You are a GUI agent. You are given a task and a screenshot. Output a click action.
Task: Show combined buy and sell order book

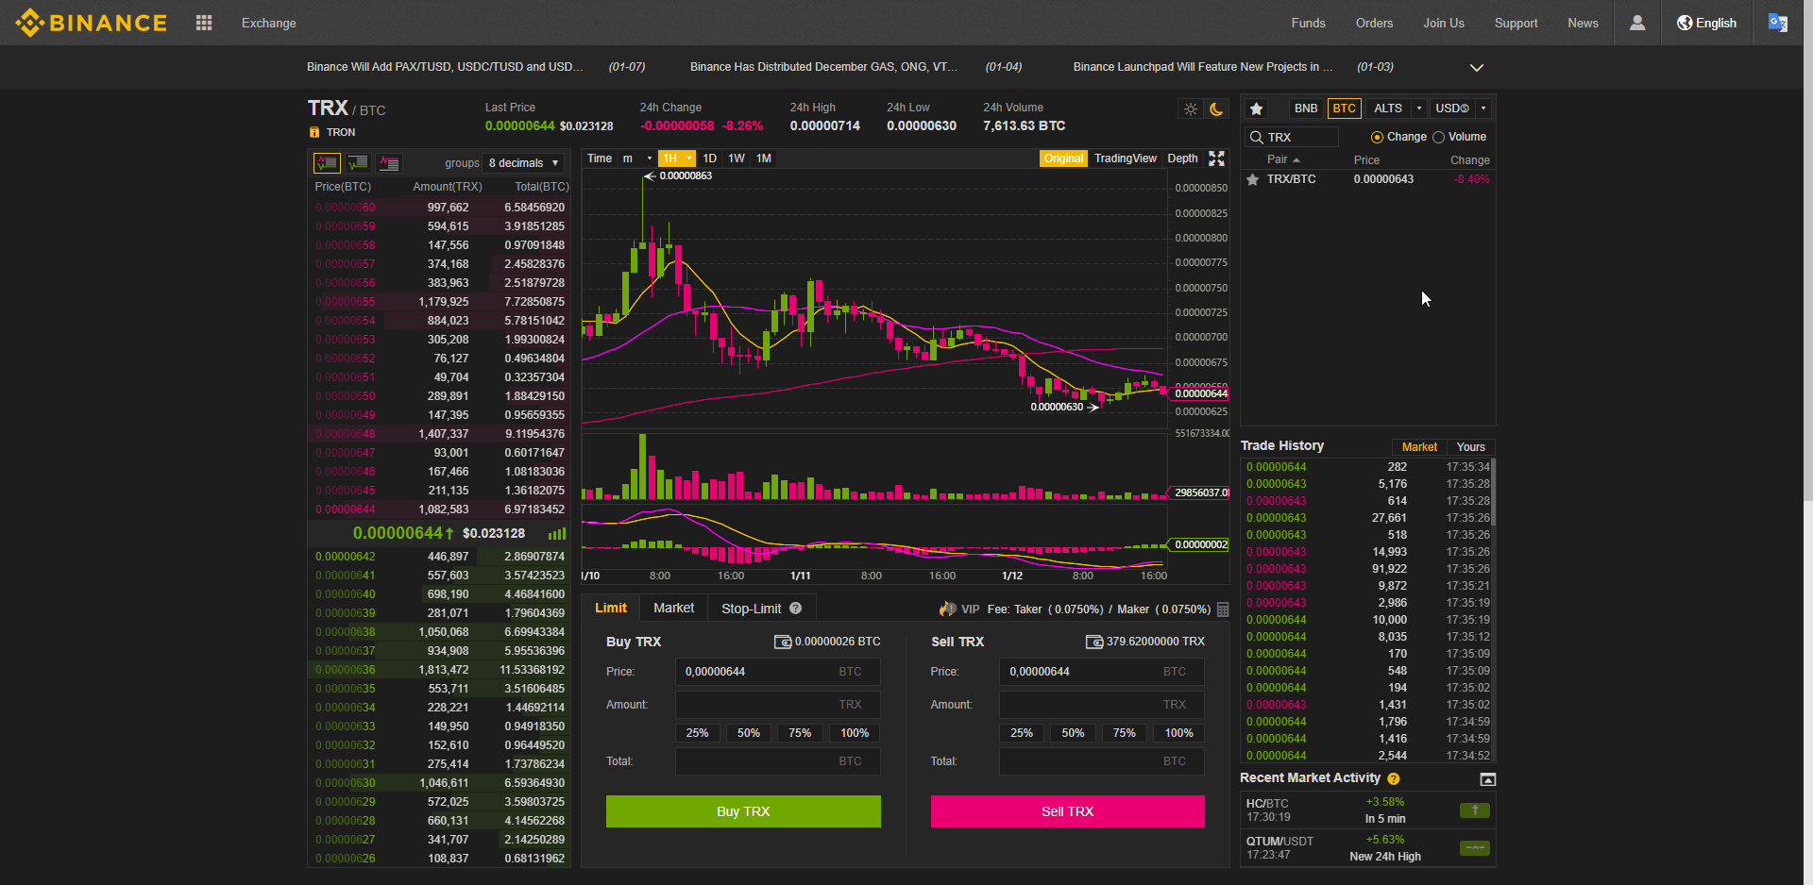[327, 163]
